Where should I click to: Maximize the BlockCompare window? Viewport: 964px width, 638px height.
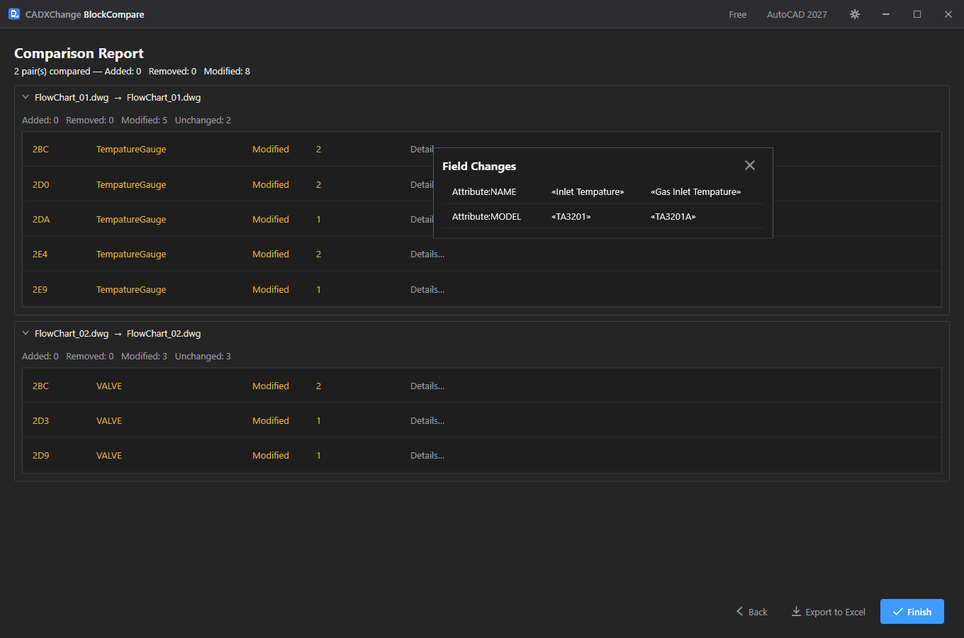[917, 14]
